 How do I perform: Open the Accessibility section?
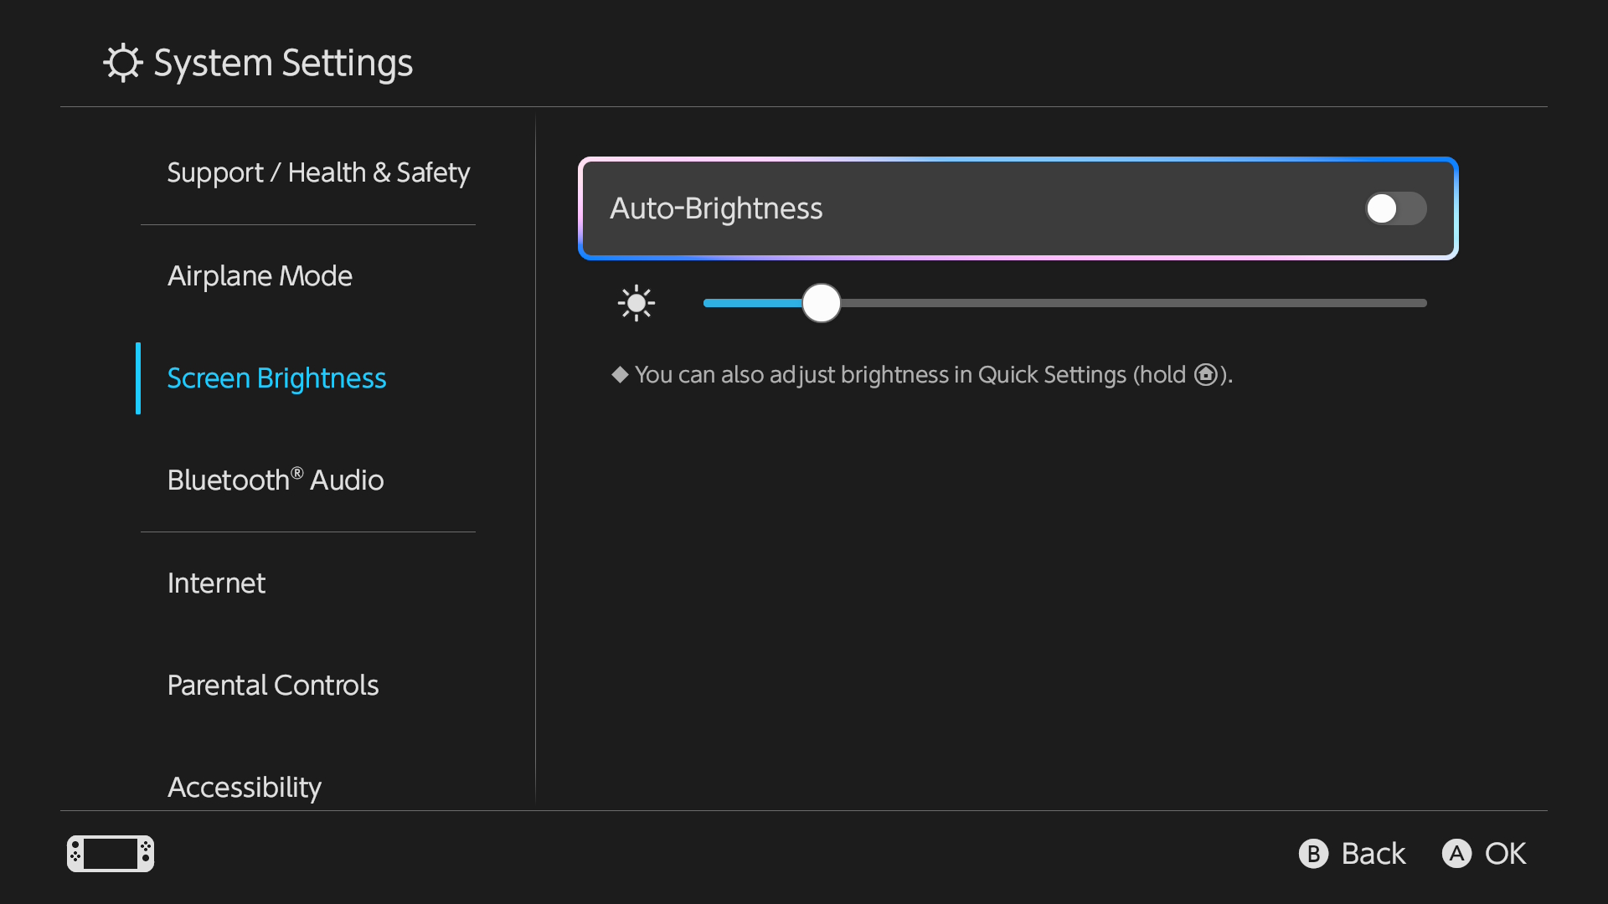pos(245,787)
